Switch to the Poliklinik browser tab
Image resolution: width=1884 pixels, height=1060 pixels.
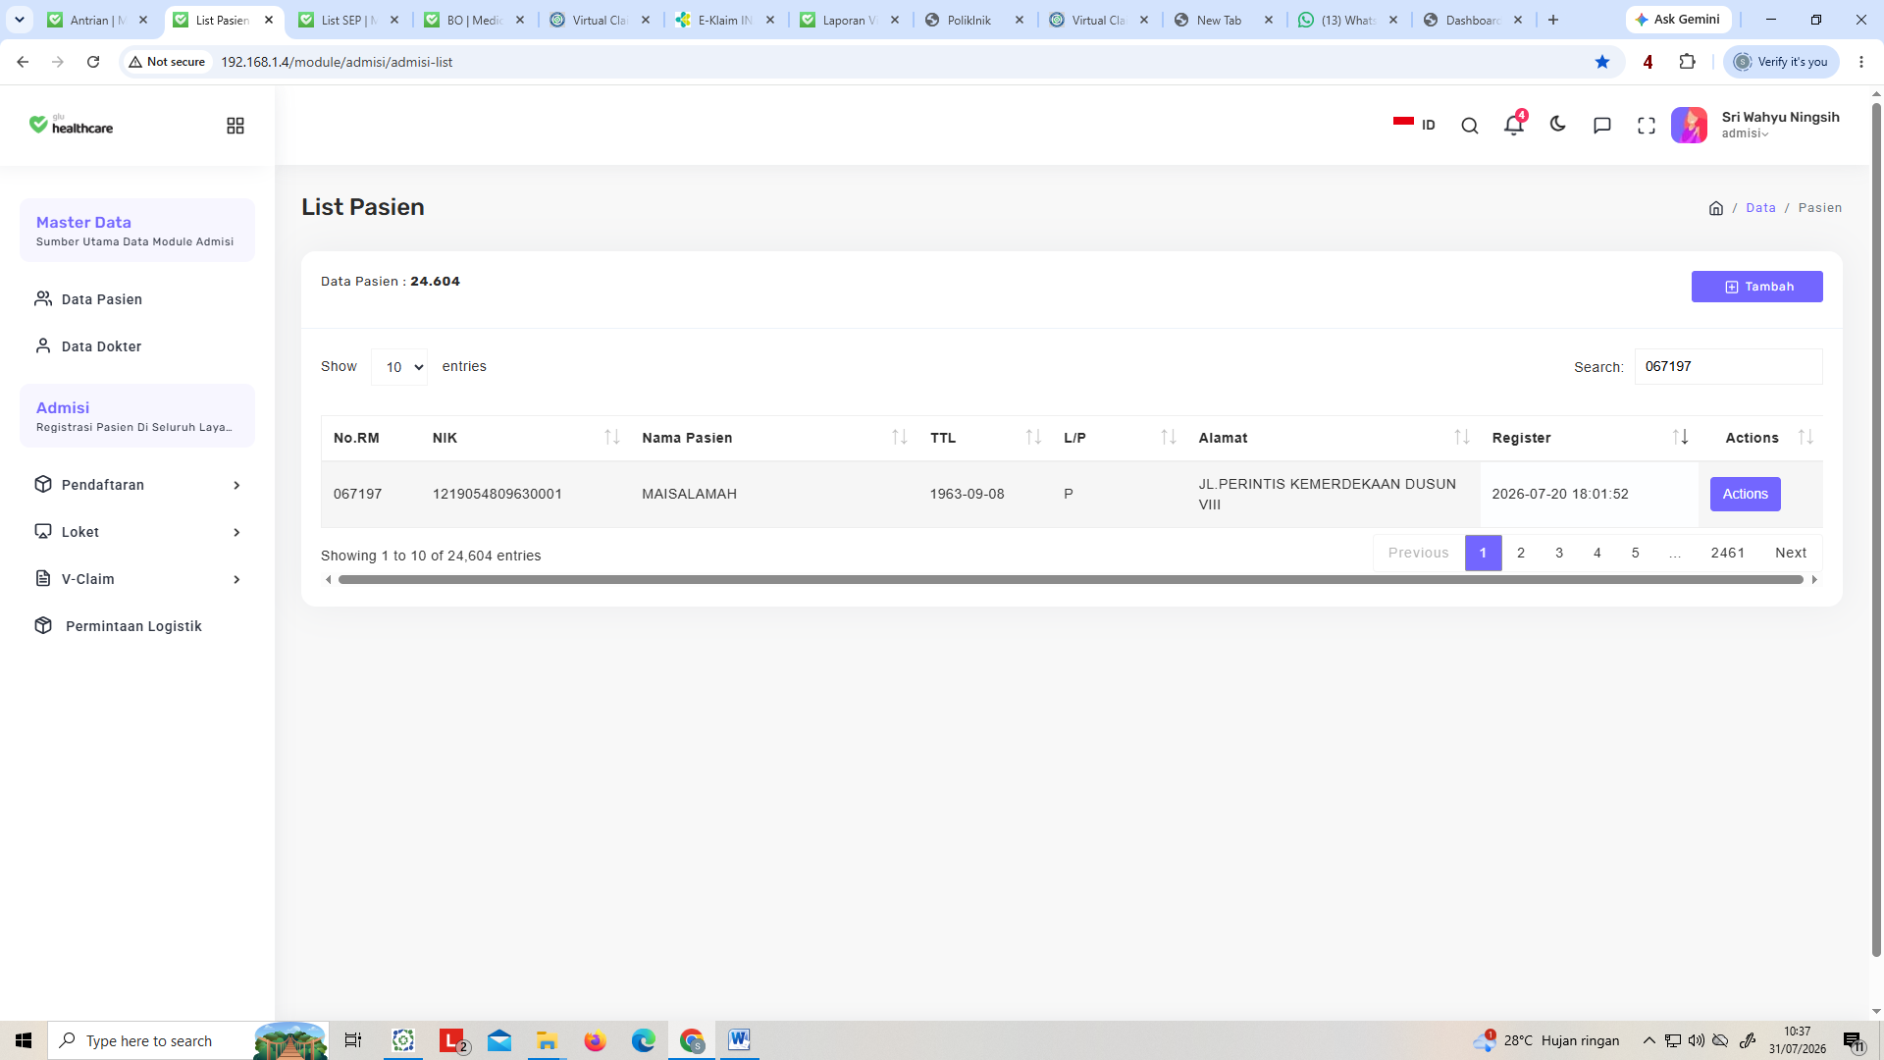tap(974, 20)
